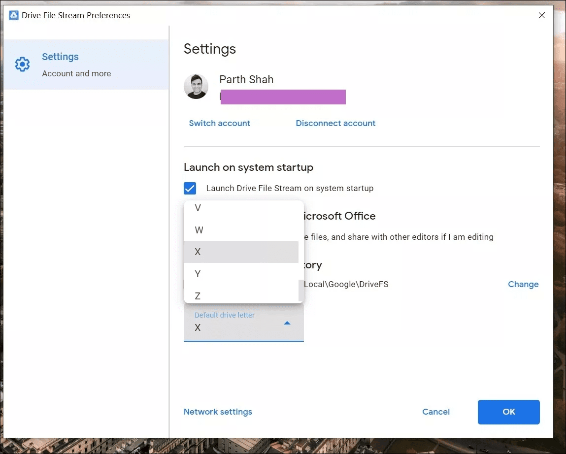Collapse the Default drive letter dropdown arrow

[x=287, y=323]
